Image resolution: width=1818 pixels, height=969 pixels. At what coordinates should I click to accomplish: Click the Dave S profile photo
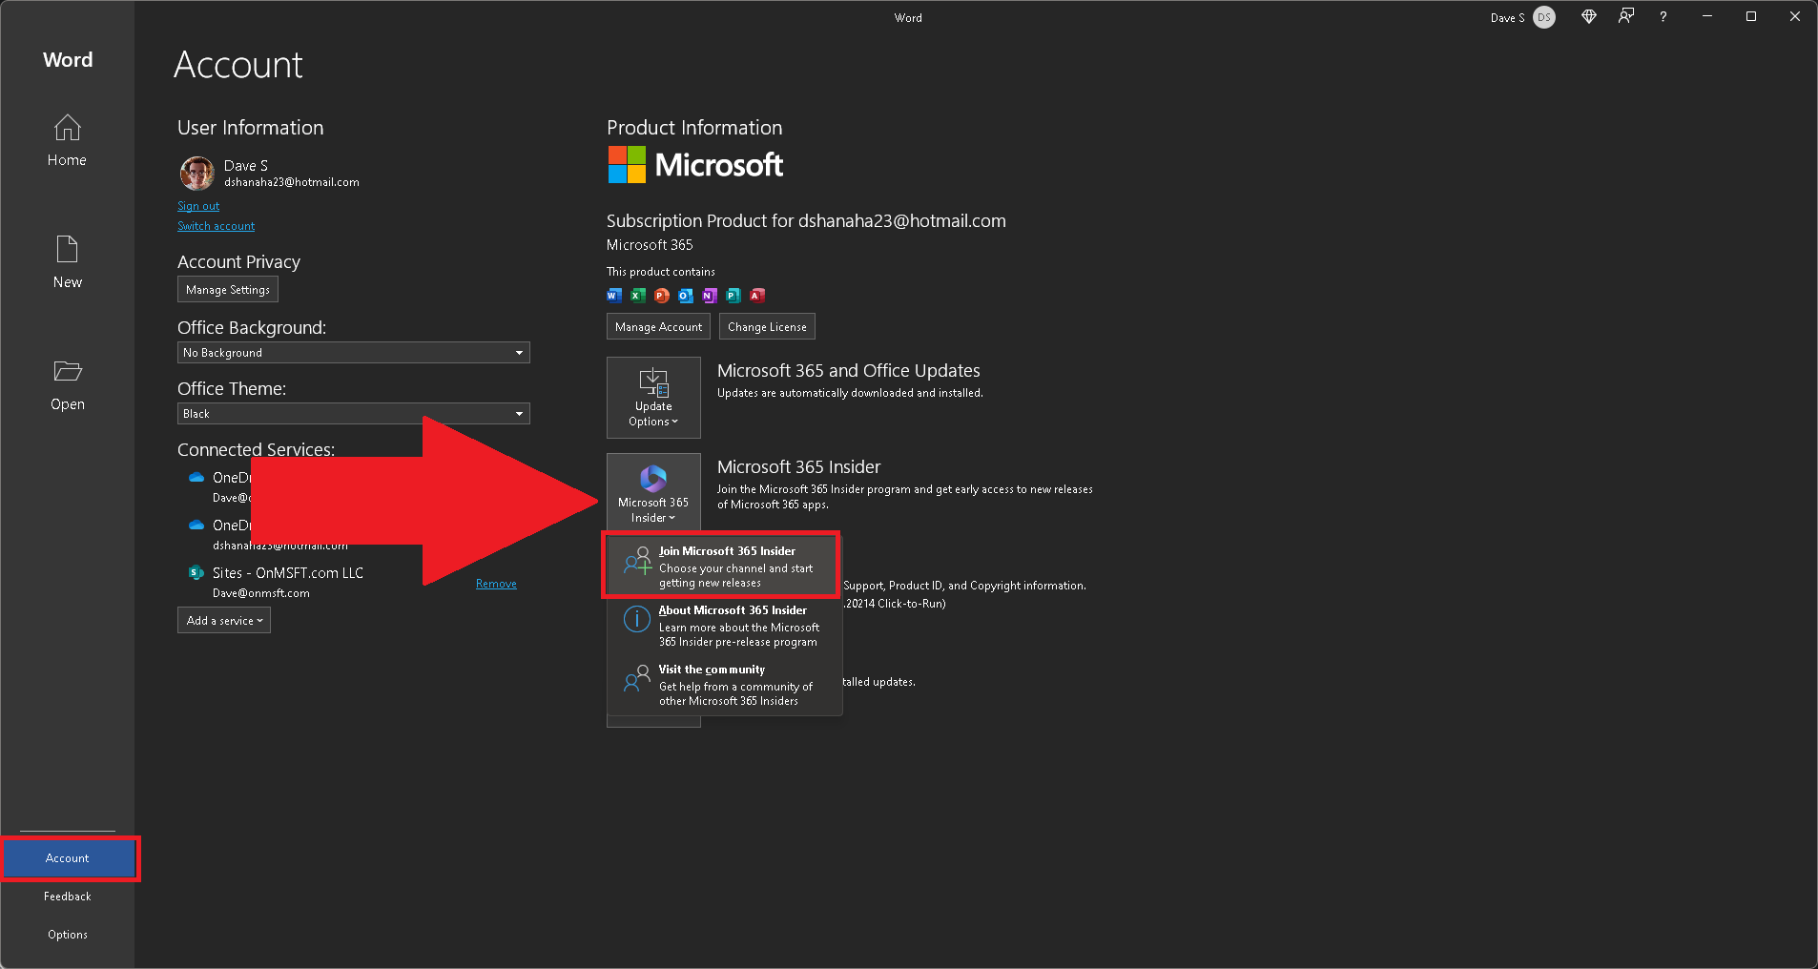[197, 174]
